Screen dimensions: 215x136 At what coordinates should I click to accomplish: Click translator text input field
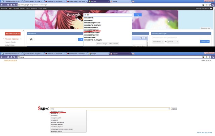[181, 38]
